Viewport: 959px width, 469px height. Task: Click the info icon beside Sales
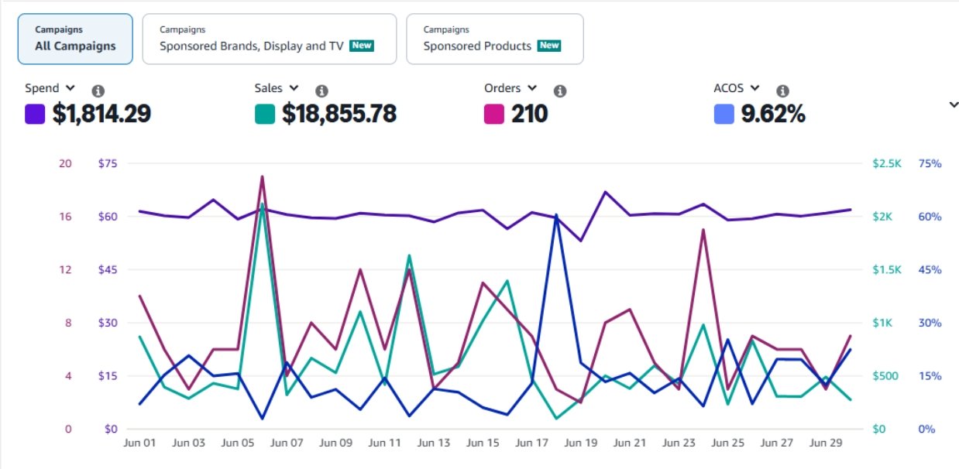coord(321,91)
